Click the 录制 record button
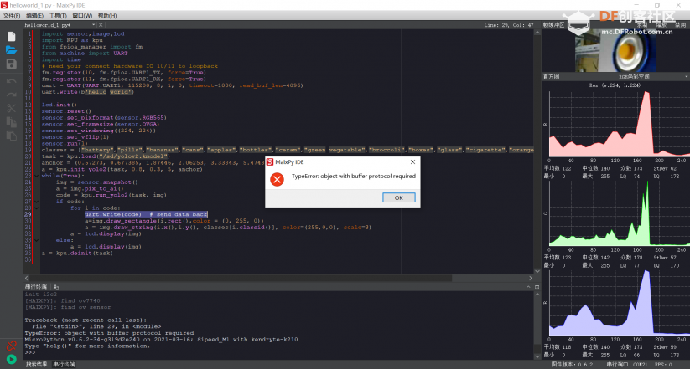Screen dimensions: 690x369 (642, 25)
